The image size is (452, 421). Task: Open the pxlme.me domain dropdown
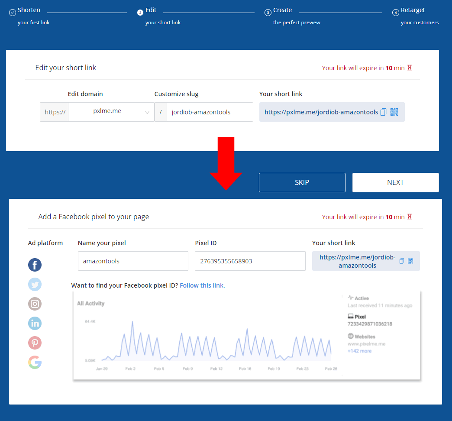tap(111, 112)
